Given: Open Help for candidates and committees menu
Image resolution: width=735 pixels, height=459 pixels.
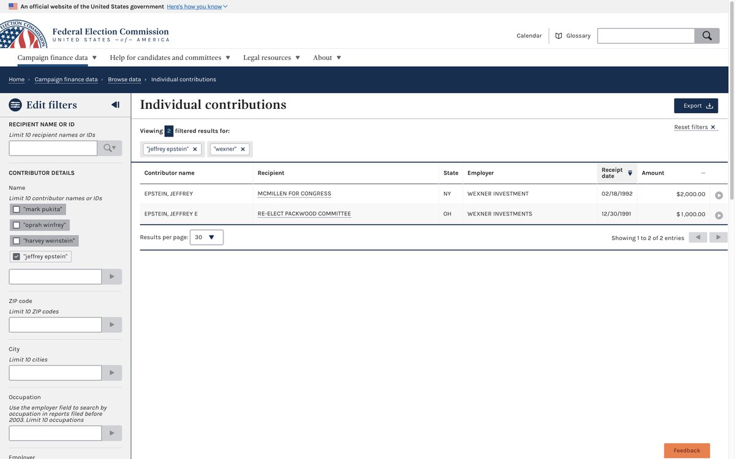Looking at the screenshot, I should pos(170,58).
